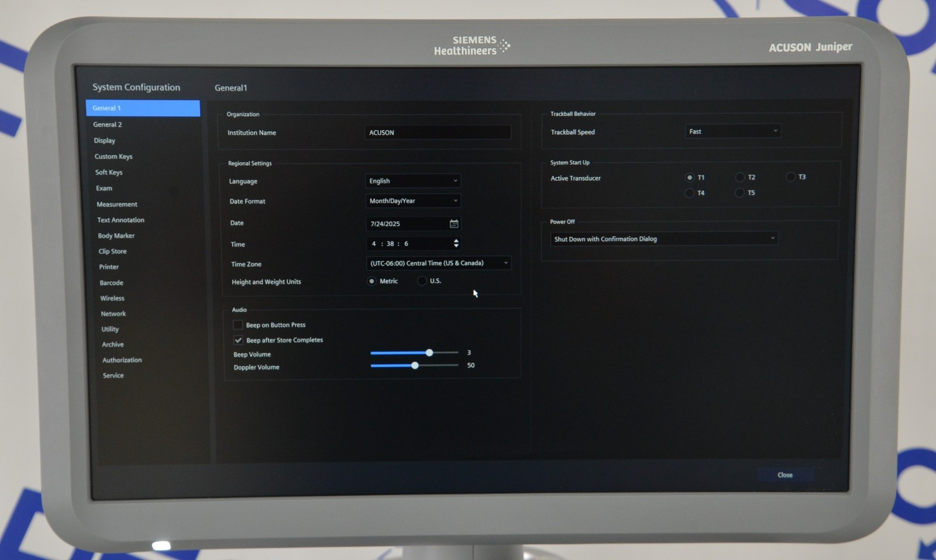Enable Beep on Button Press checkbox
Viewport: 936px width, 560px height.
pyautogui.click(x=238, y=325)
